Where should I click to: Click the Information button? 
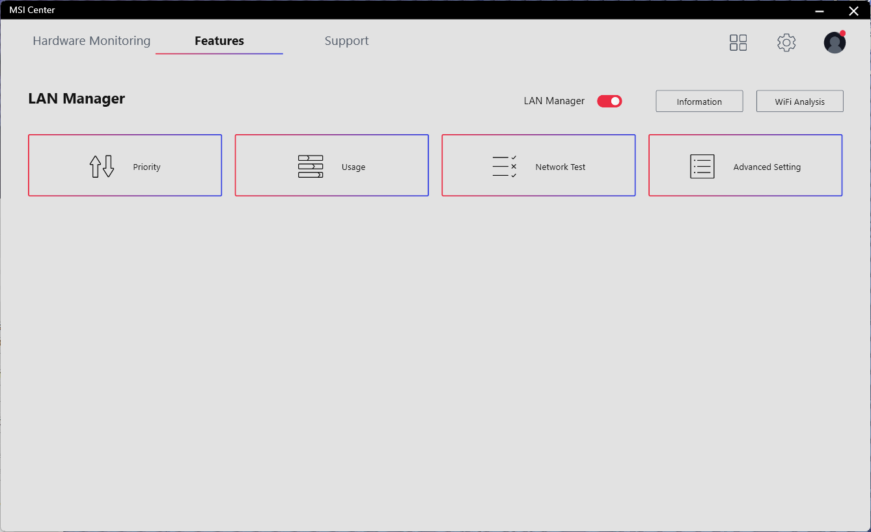(699, 101)
